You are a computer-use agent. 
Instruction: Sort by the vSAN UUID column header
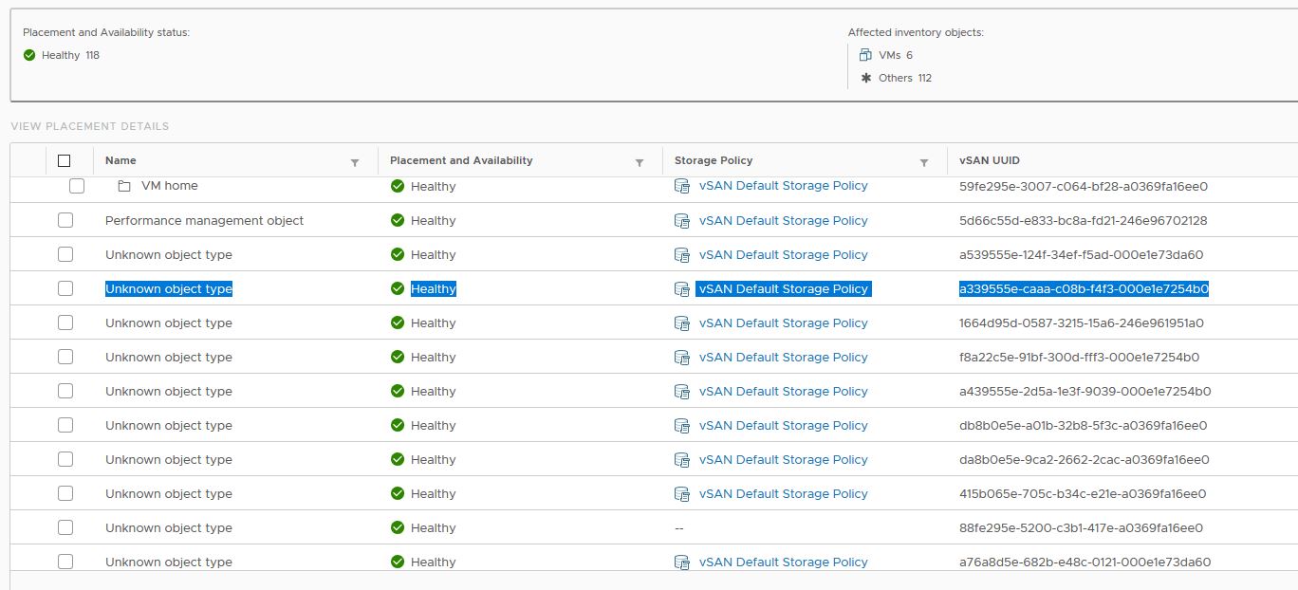(990, 160)
